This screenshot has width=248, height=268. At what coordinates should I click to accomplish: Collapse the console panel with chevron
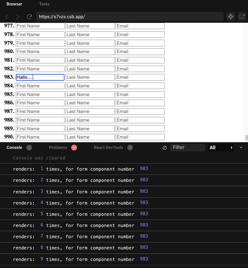coord(241,148)
